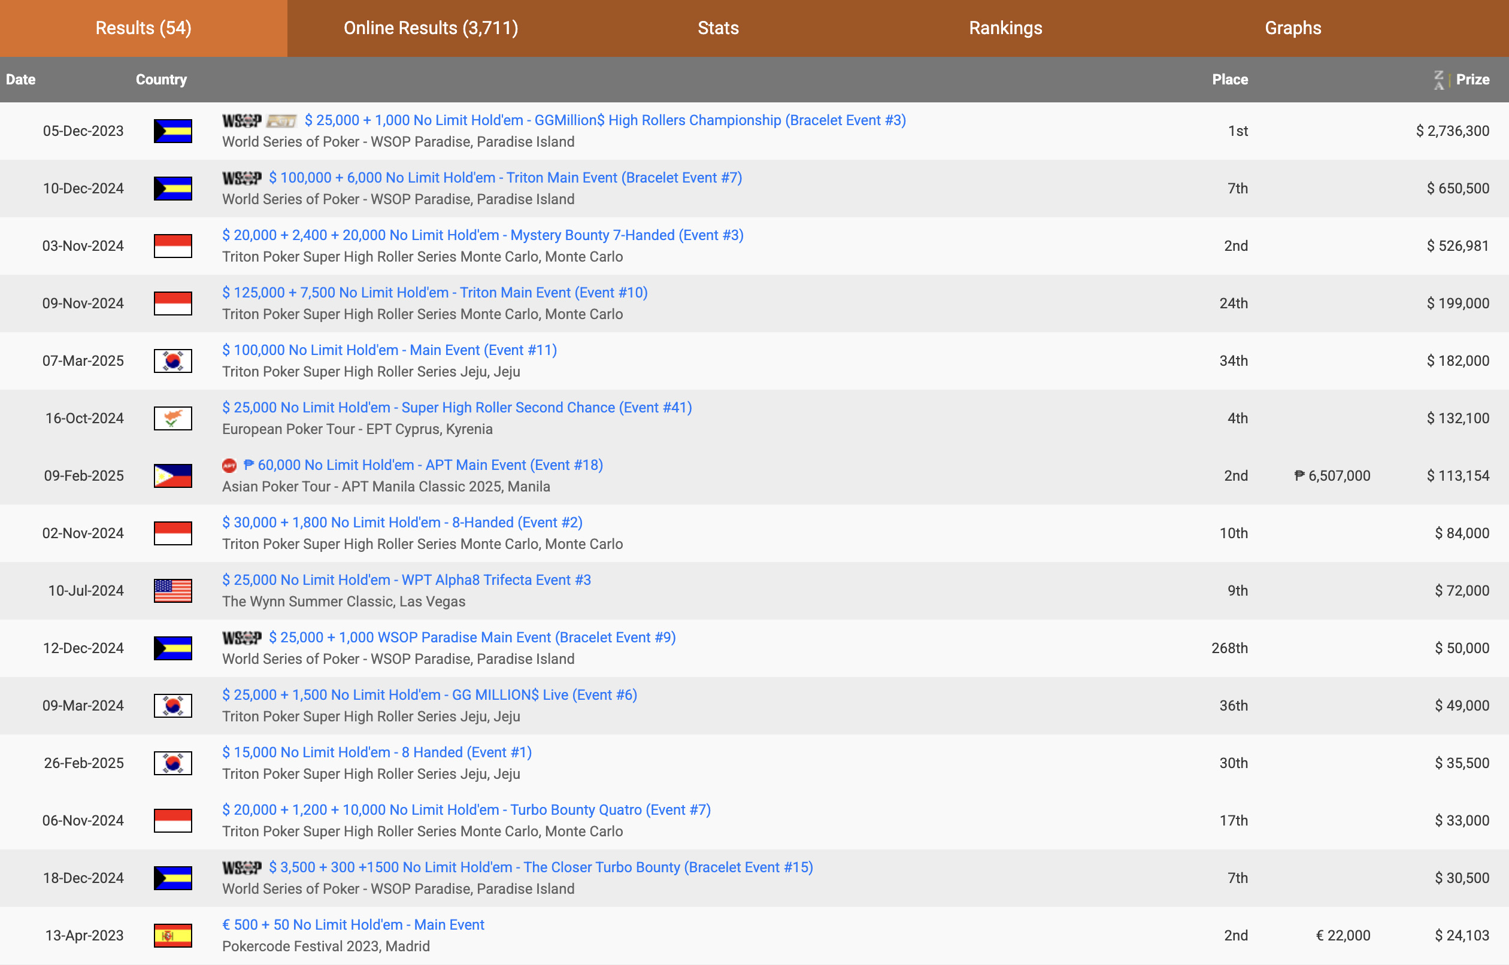Click WSOP logo on GGMillion$ High Rollers row

[x=241, y=120]
